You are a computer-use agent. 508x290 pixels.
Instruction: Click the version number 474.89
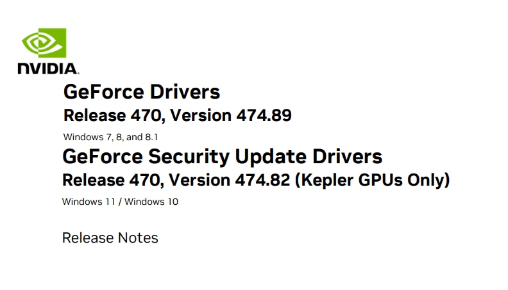(x=264, y=115)
